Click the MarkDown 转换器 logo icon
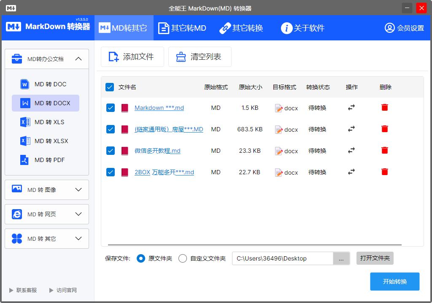 click(x=13, y=27)
